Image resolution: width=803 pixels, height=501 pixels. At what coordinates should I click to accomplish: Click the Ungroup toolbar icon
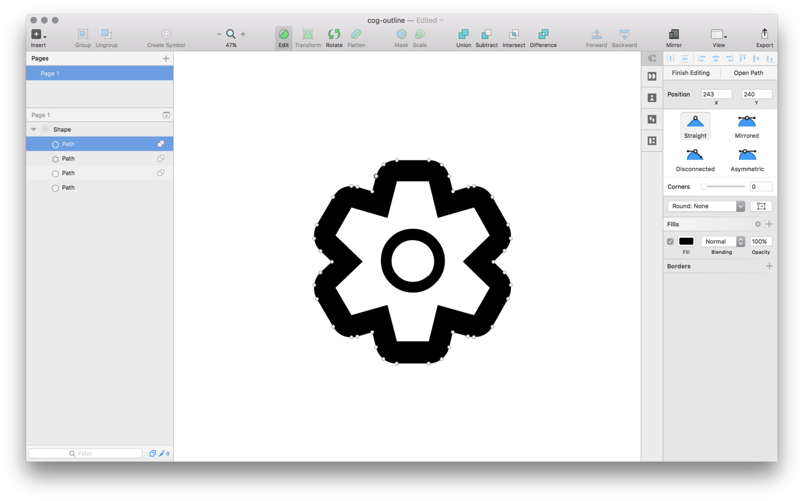coord(107,34)
